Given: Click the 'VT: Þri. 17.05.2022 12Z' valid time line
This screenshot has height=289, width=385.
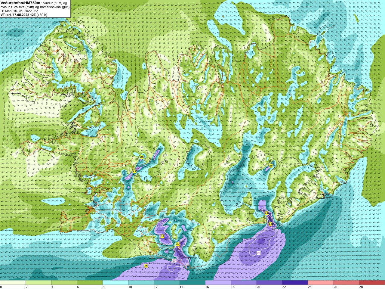Looking at the screenshot, I should point(18,15).
